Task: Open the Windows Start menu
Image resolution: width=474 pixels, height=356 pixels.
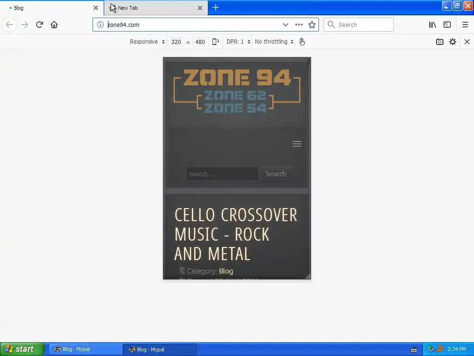Action: click(22, 349)
